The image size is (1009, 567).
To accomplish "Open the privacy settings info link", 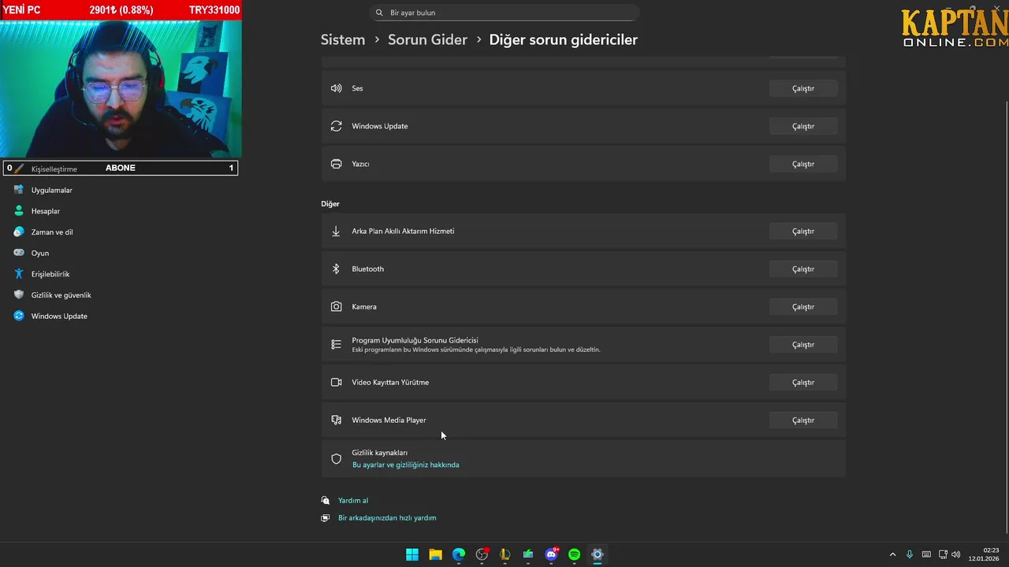I will [x=405, y=465].
